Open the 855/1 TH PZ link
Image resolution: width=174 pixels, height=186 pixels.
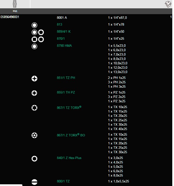point(66,92)
